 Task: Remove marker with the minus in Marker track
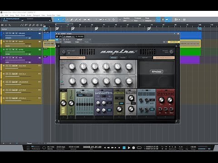click(32, 29)
